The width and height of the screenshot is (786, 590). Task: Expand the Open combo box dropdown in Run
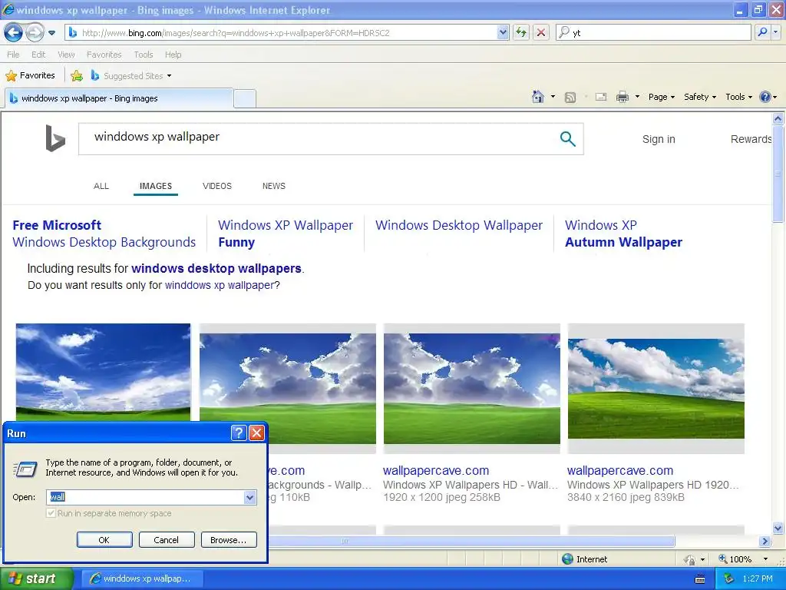coord(249,497)
